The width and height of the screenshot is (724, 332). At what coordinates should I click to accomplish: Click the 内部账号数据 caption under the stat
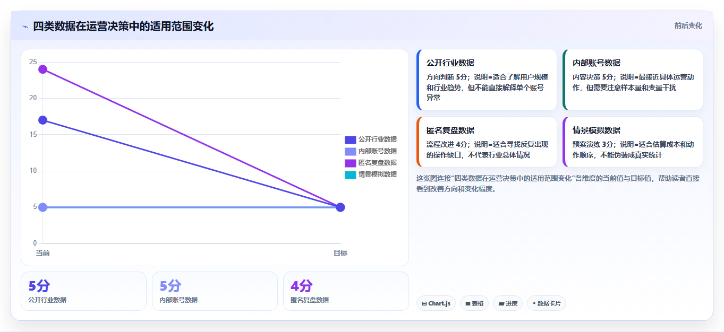[x=178, y=300]
